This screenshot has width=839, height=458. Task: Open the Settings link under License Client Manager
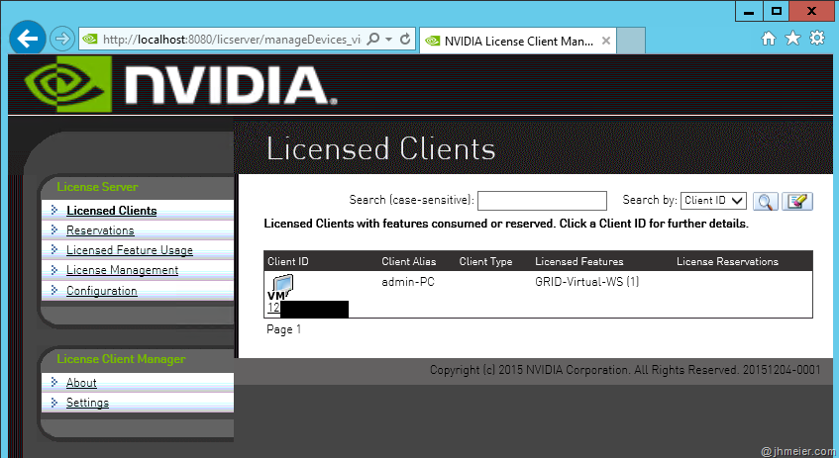tap(87, 403)
